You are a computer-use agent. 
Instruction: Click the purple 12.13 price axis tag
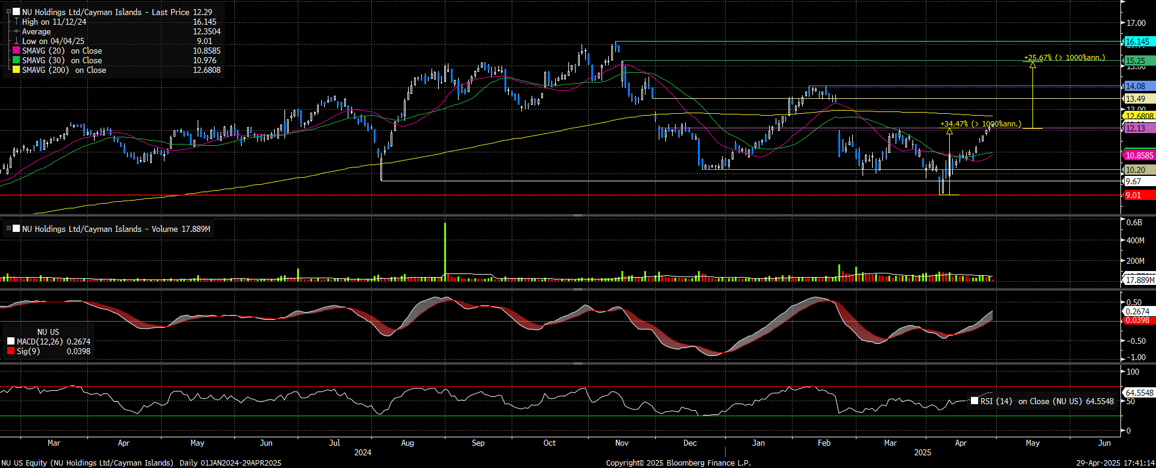pos(1139,128)
